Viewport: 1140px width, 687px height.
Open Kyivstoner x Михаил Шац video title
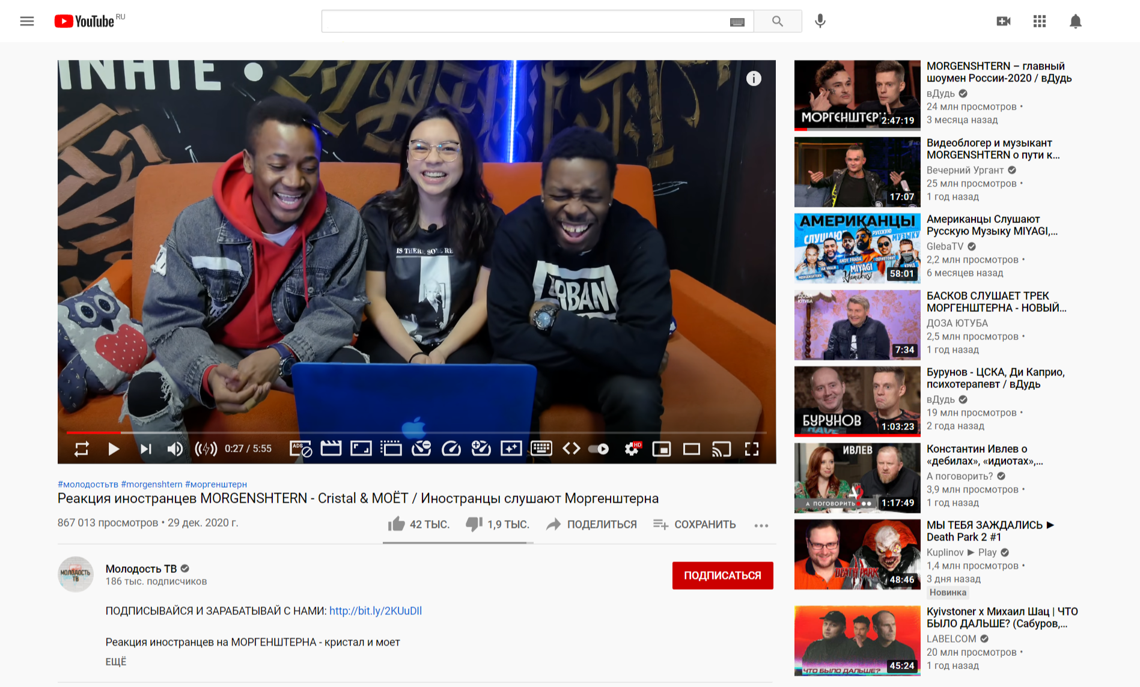(x=1002, y=617)
